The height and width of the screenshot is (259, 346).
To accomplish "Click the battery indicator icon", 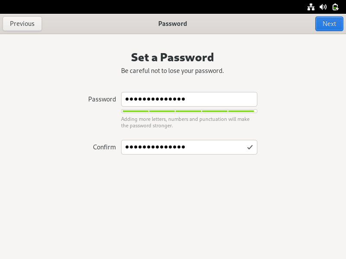I will [x=335, y=7].
